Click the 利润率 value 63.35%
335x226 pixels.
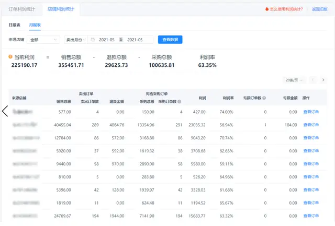207,65
